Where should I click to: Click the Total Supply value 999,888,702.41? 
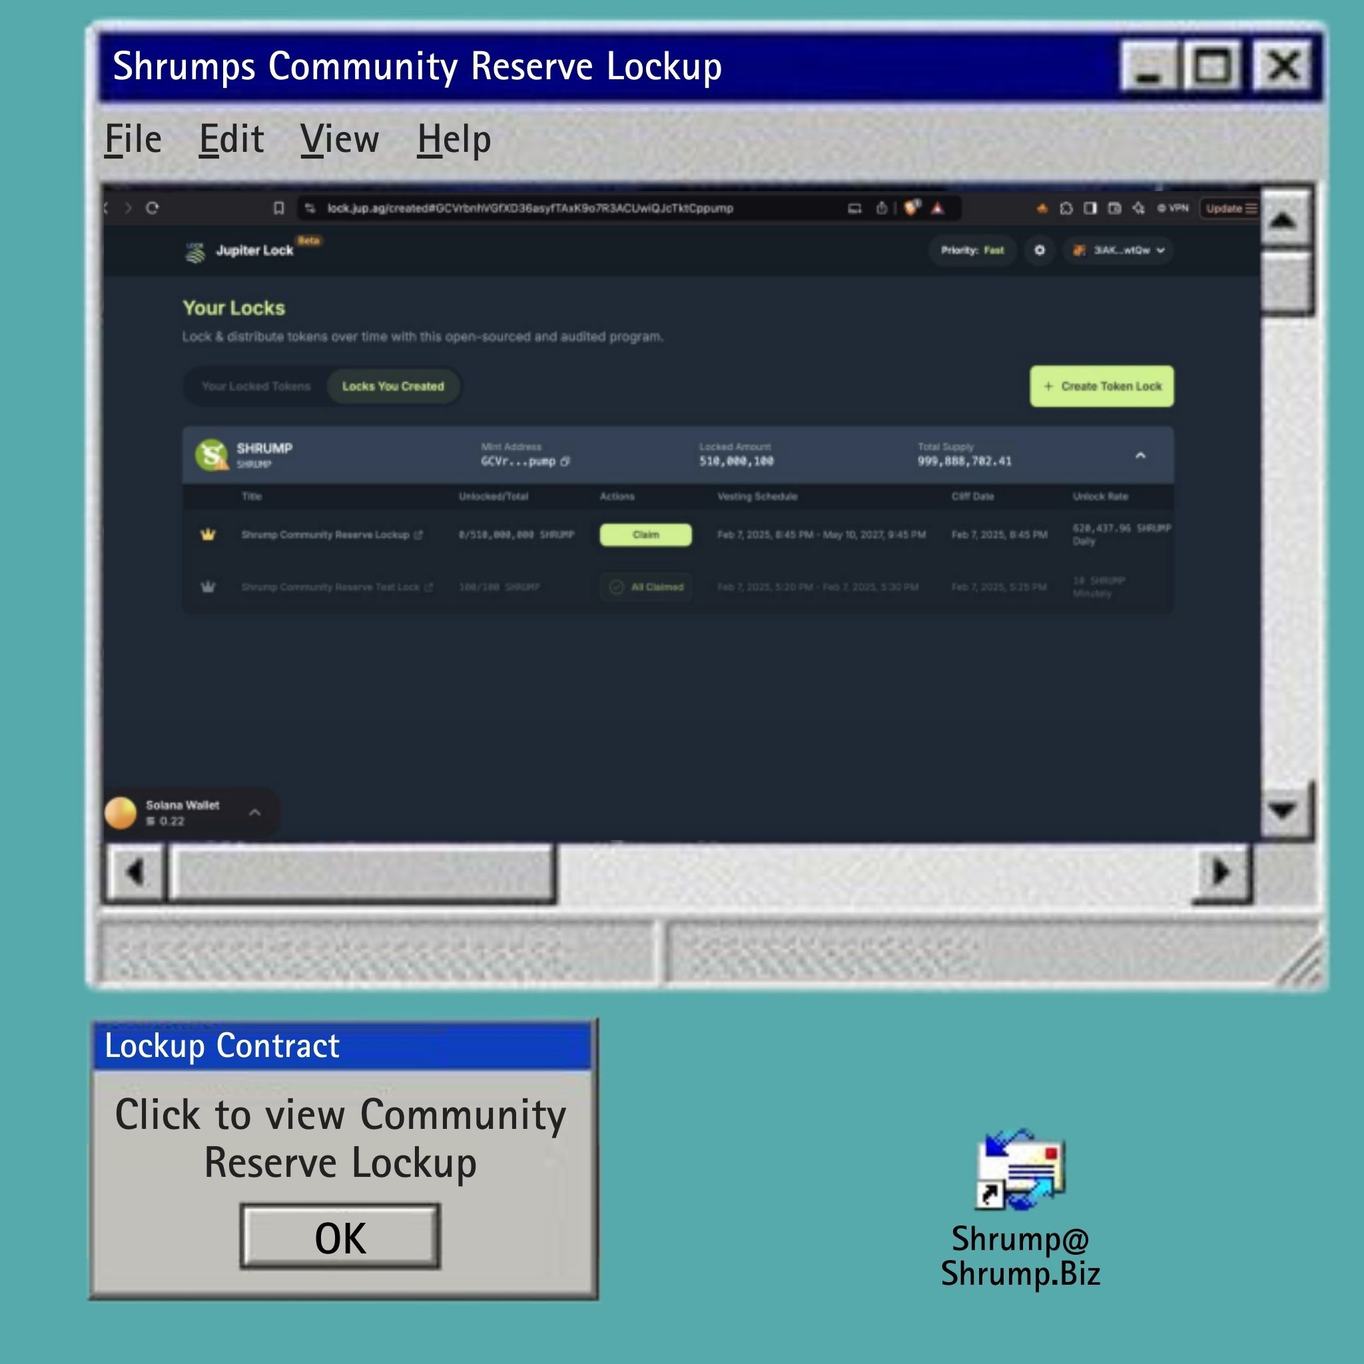(x=964, y=461)
